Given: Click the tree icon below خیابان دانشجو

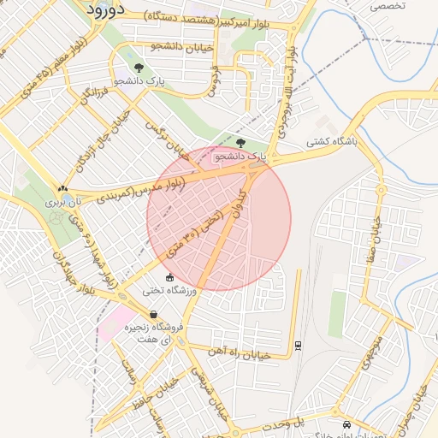Looking at the screenshot, I should (139, 68).
